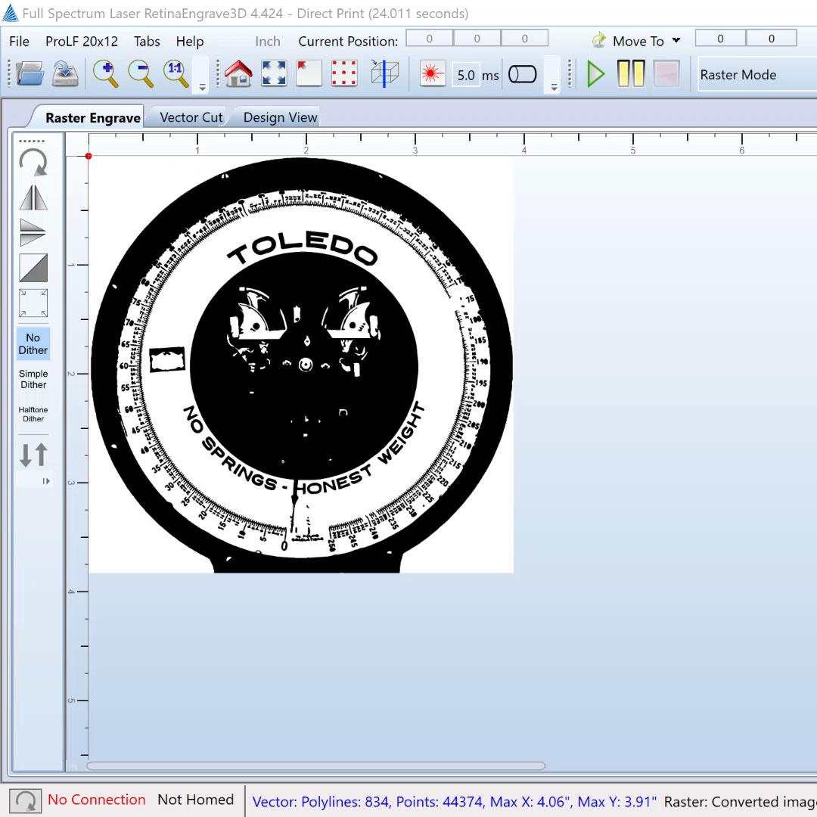Select Simple Dither mode
This screenshot has height=817, width=817.
tap(33, 379)
